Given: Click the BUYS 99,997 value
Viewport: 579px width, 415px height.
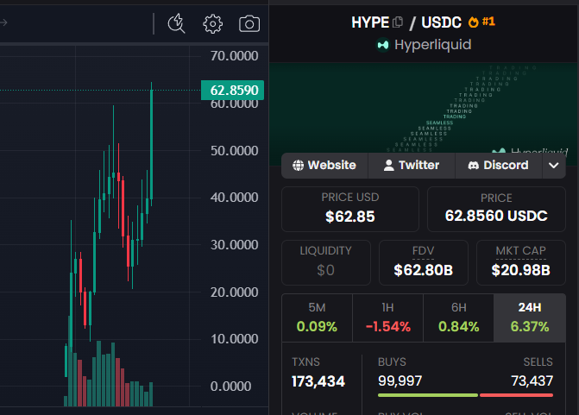Looking at the screenshot, I should [x=400, y=380].
